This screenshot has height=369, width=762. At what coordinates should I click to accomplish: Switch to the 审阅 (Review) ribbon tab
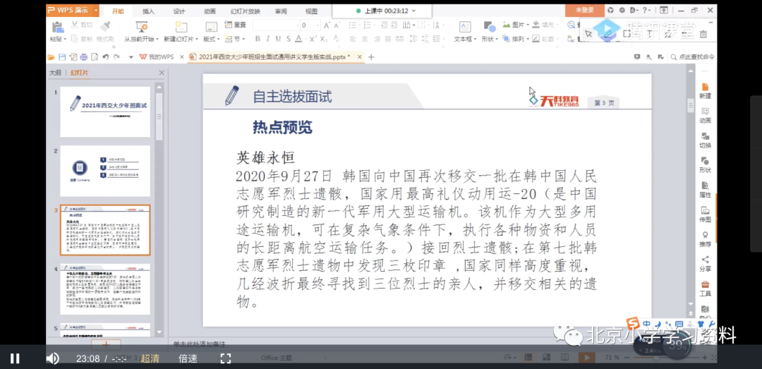coord(280,11)
